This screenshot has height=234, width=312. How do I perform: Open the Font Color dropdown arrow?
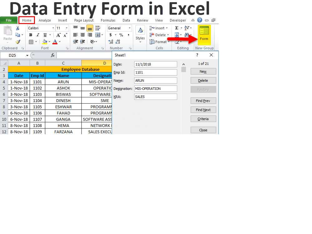[60, 41]
